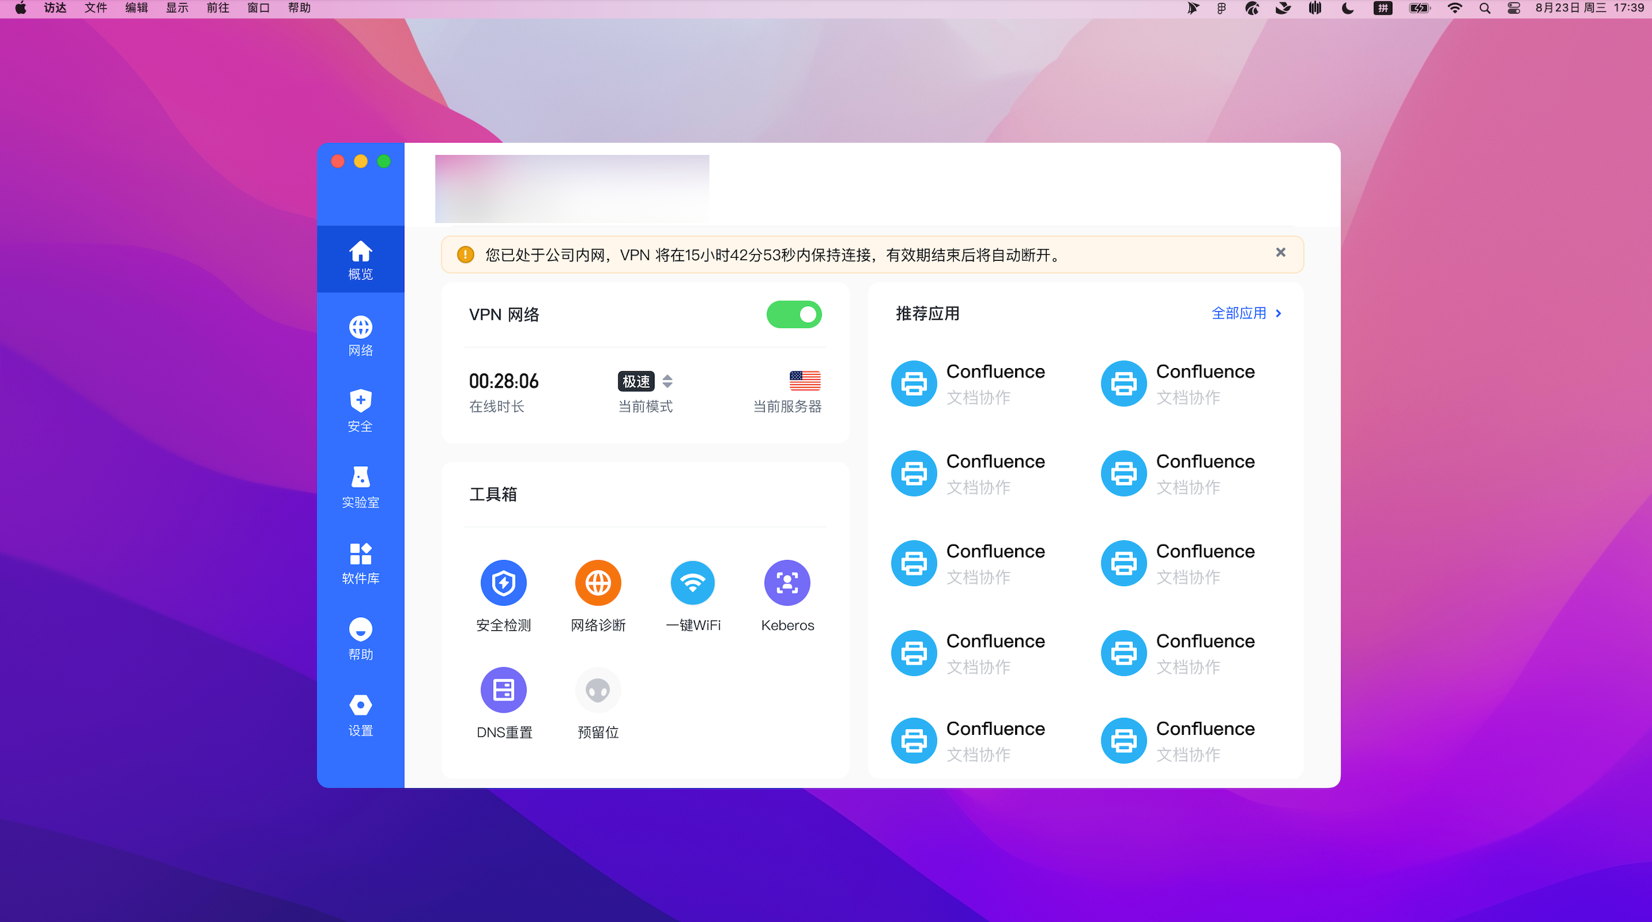This screenshot has height=922, width=1652.
Task: Run the DNS重置 tool
Action: coord(504,690)
